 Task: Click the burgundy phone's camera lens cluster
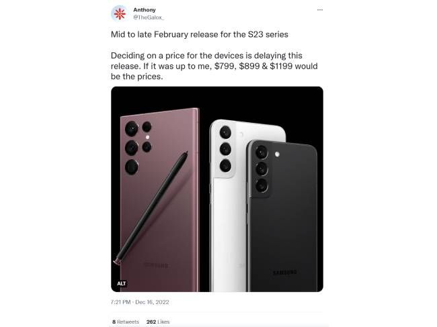tap(138, 147)
